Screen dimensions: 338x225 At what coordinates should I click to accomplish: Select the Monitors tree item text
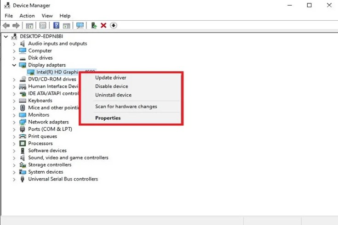click(x=39, y=115)
